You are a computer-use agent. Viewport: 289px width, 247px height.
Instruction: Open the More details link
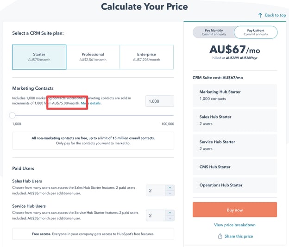(x=91, y=103)
